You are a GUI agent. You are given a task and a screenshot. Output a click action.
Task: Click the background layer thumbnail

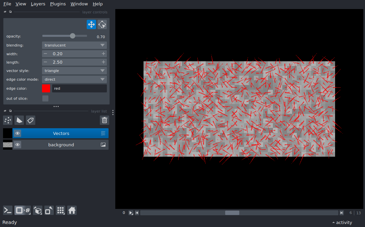tap(8, 145)
